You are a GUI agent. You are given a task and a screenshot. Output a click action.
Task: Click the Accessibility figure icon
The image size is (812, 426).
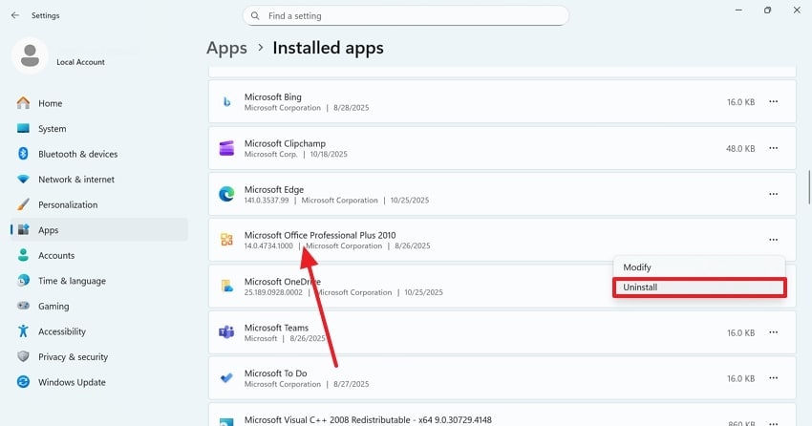coord(23,330)
